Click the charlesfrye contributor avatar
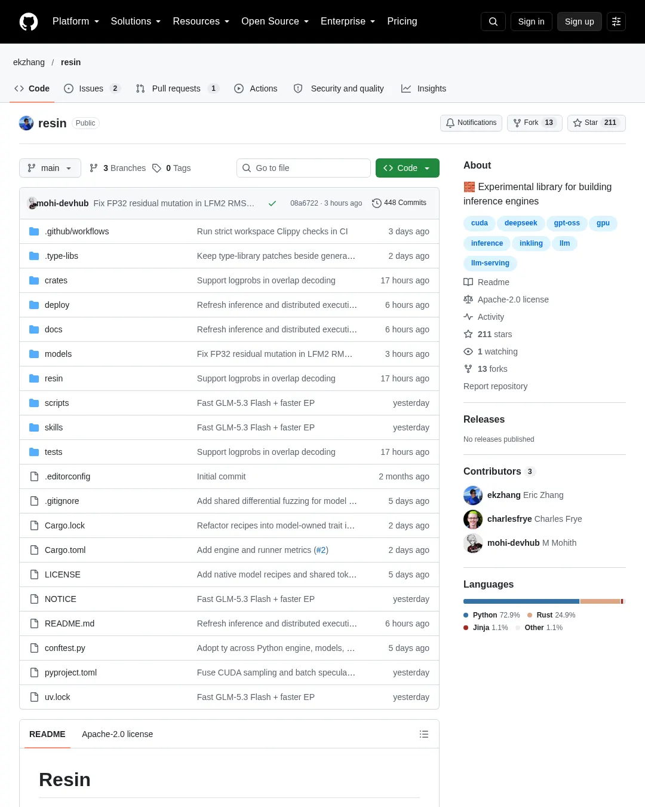Image resolution: width=645 pixels, height=807 pixels. [473, 519]
